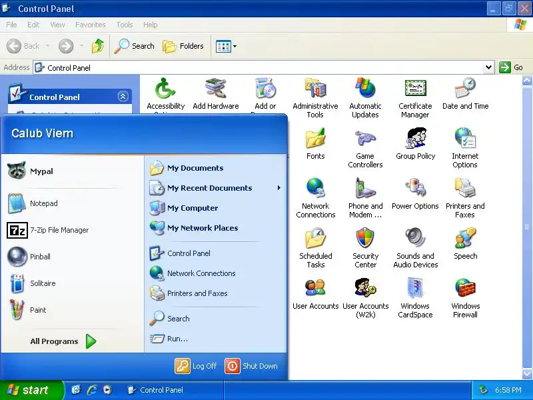The width and height of the screenshot is (533, 400).
Task: Click the Search toolbar button
Action: point(135,46)
